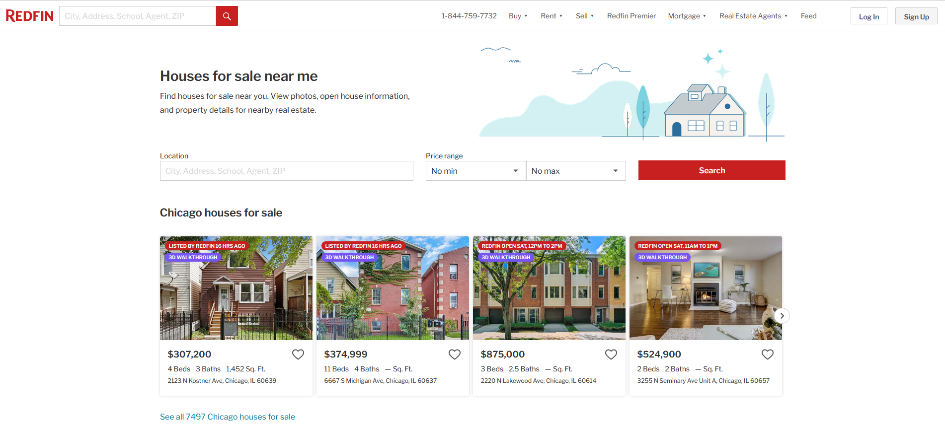Click the $875,000 price
945x428 pixels.
tap(502, 354)
